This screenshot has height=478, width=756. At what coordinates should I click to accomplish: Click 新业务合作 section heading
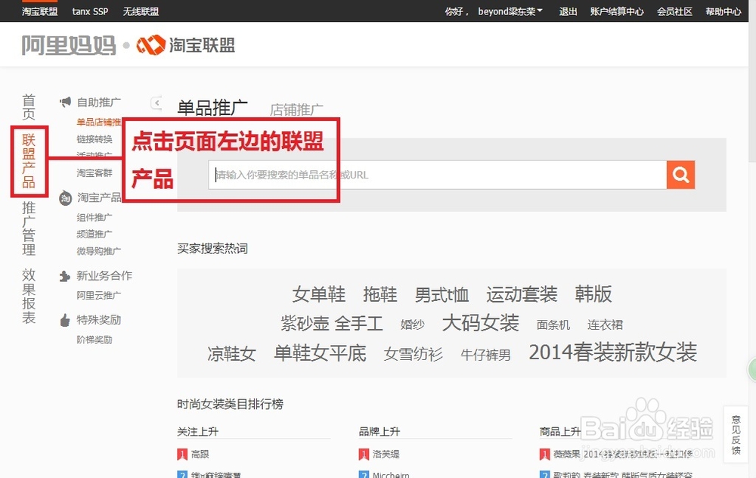click(104, 275)
